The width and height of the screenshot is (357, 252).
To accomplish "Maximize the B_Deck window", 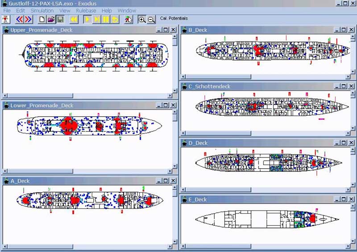I will click(x=344, y=29).
